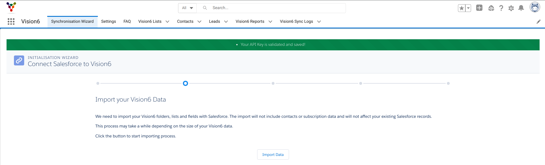Open the Setup gear icon
This screenshot has width=545, height=165.
tap(511, 8)
